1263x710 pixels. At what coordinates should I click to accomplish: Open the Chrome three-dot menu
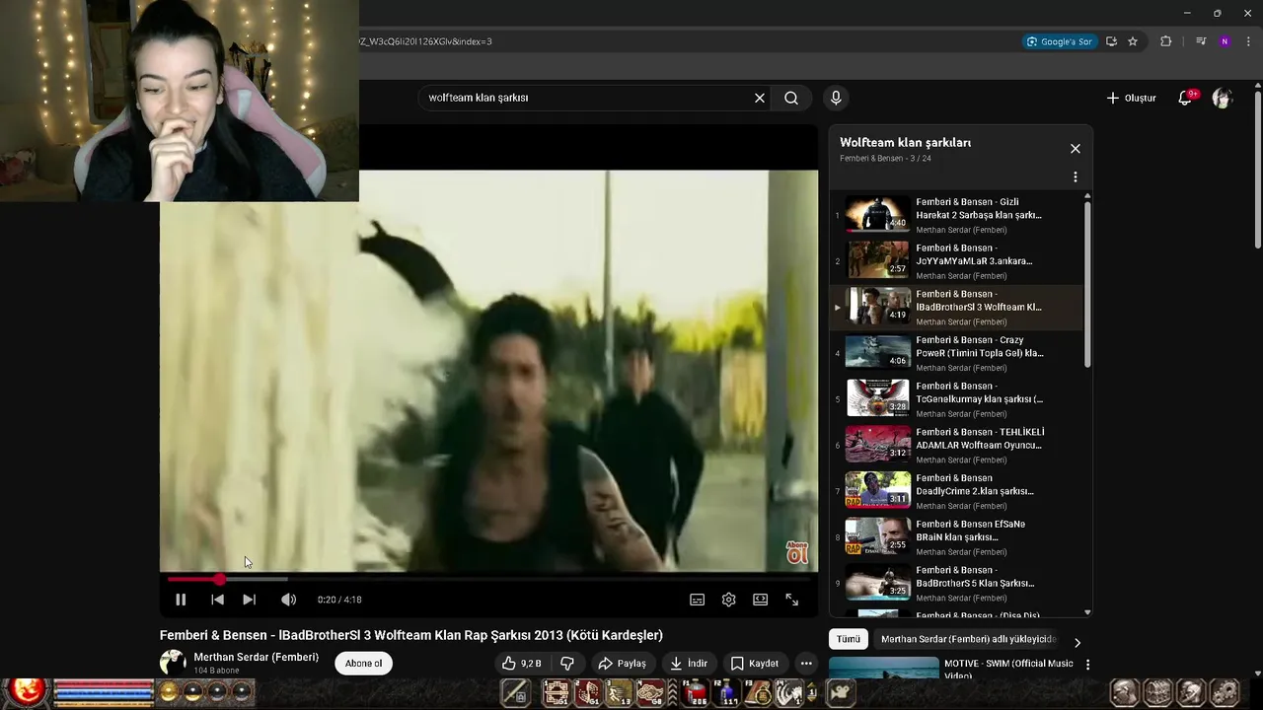1248,41
